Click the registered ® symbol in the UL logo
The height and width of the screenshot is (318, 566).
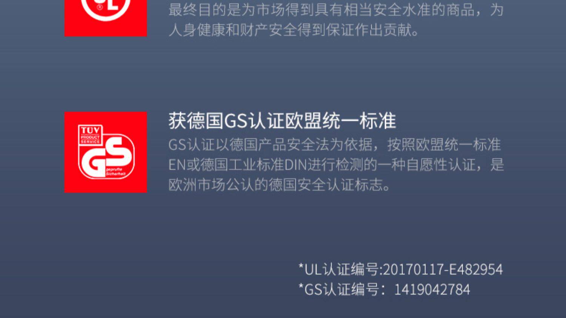tap(99, 7)
